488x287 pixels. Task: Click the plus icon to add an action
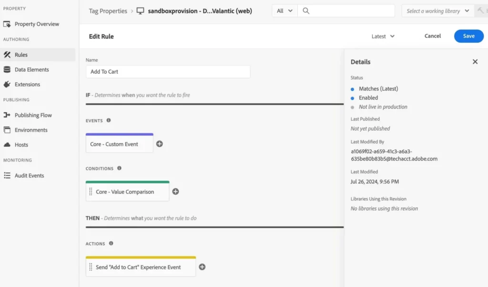(202, 267)
